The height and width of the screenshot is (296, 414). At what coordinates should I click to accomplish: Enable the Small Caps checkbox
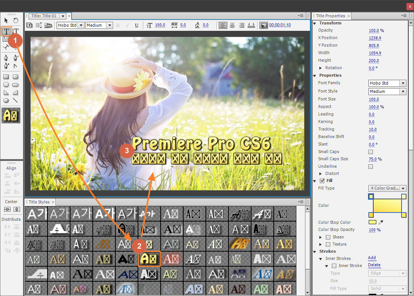[371, 152]
